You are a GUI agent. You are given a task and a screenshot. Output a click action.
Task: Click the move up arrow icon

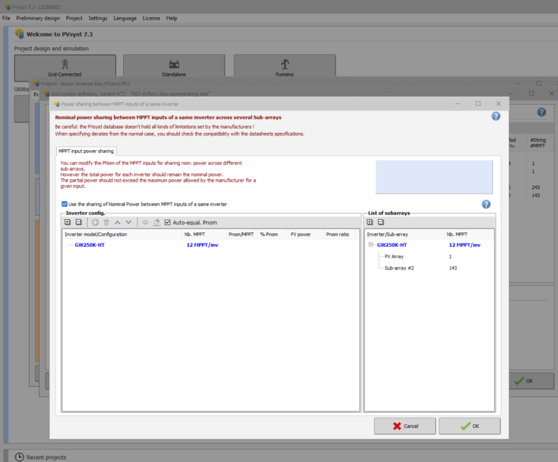118,222
